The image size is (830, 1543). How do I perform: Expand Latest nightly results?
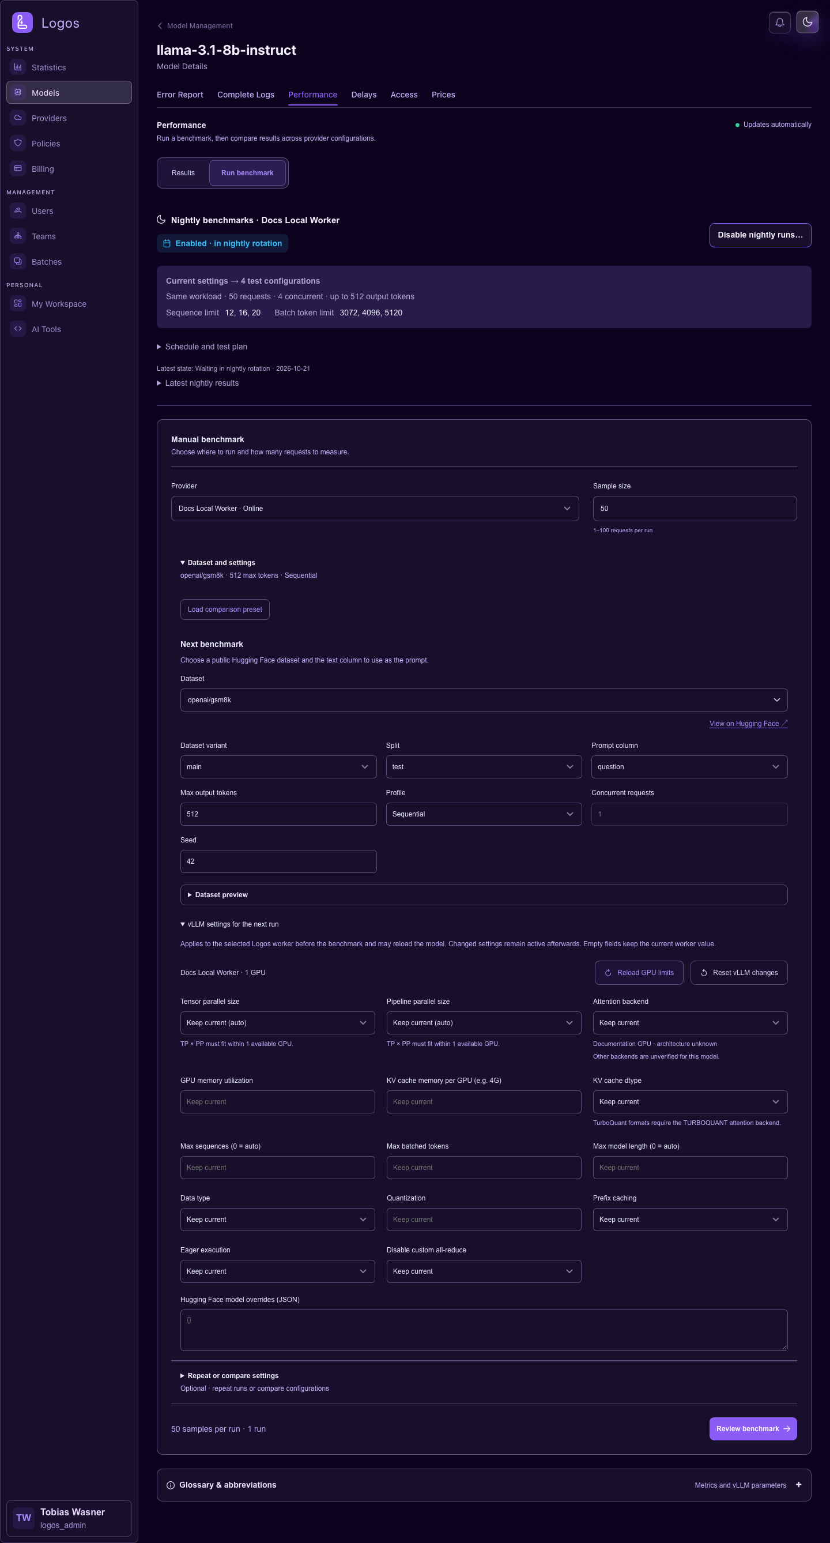pyautogui.click(x=198, y=383)
